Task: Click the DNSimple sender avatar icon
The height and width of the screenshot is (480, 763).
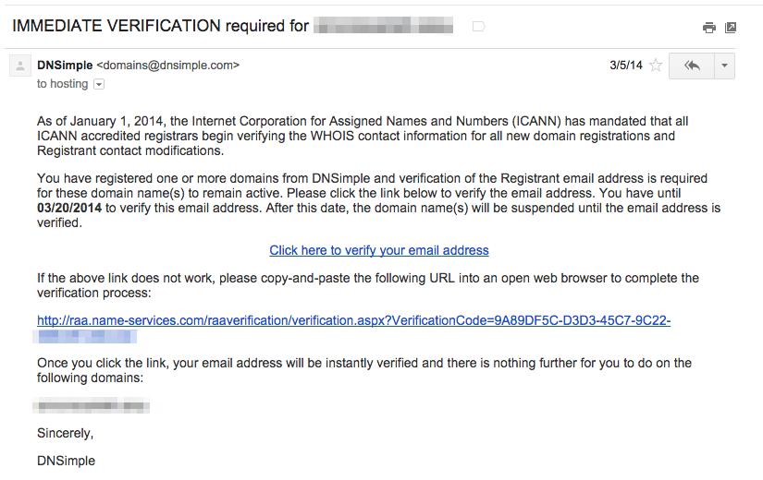Action: pyautogui.click(x=20, y=66)
